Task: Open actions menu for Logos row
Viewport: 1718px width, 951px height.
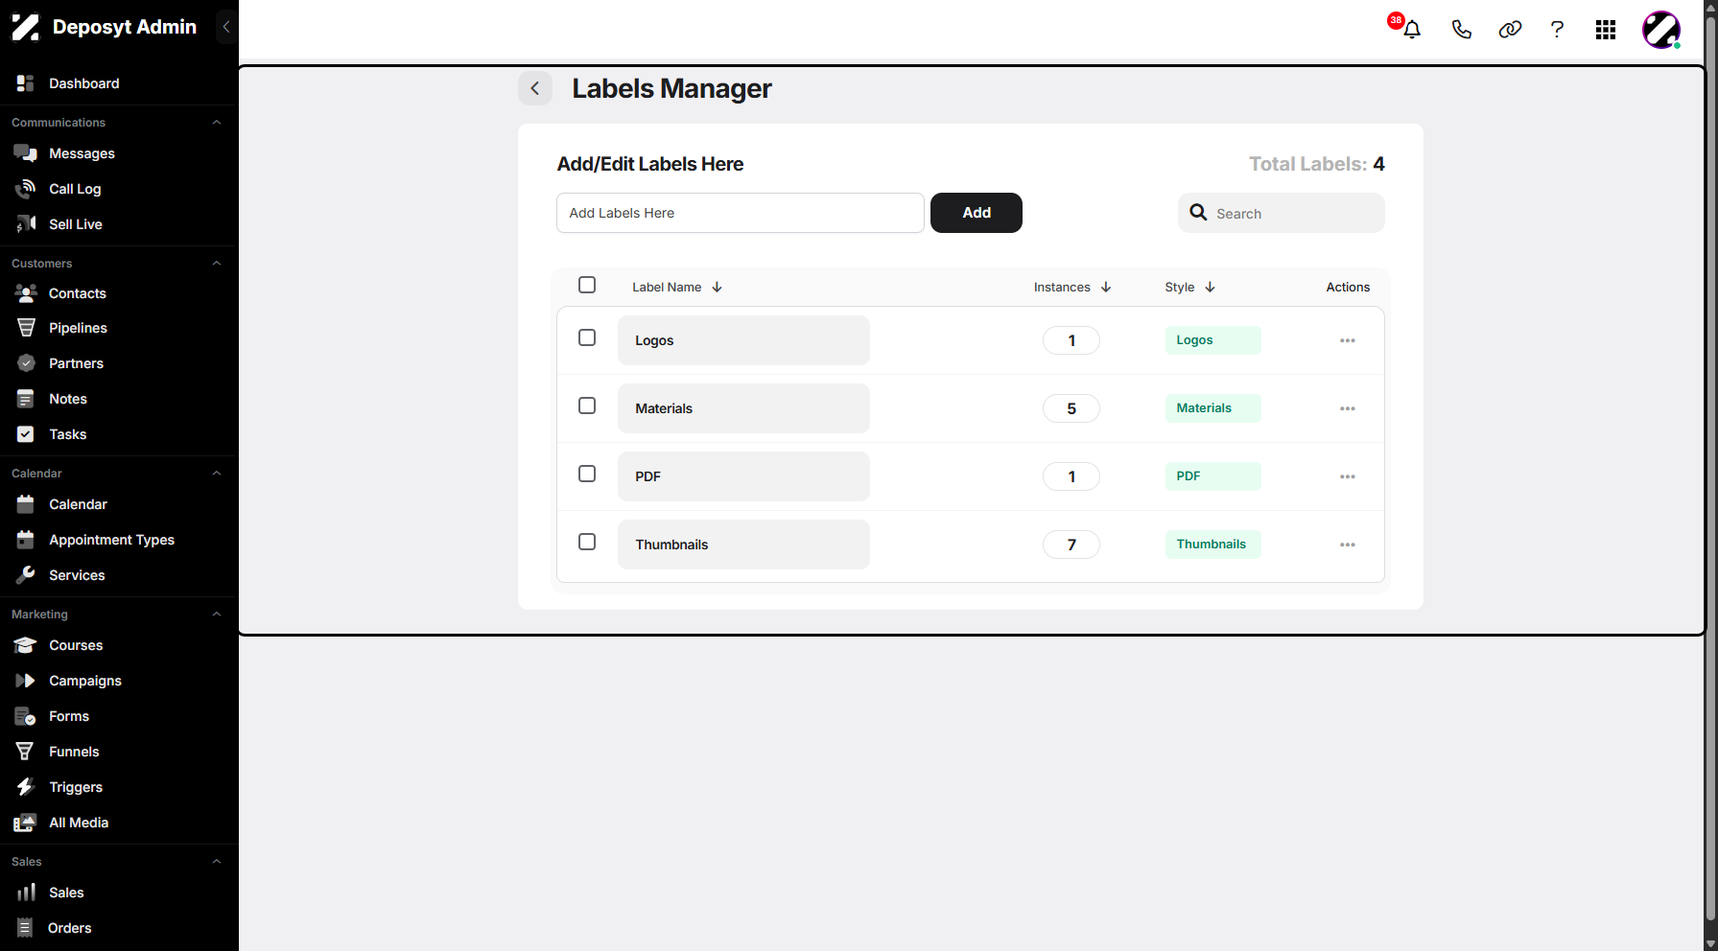Action: [x=1348, y=340]
